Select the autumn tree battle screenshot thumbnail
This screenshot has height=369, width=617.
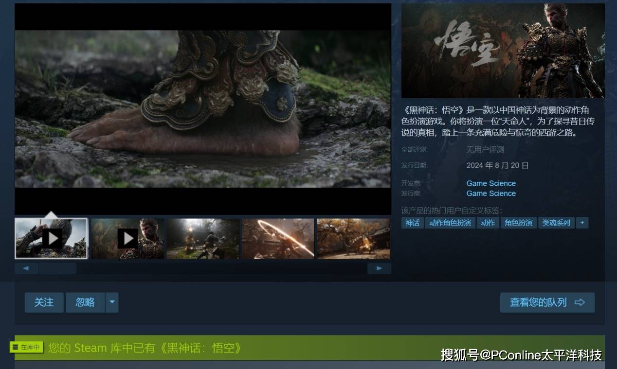pyautogui.click(x=353, y=238)
